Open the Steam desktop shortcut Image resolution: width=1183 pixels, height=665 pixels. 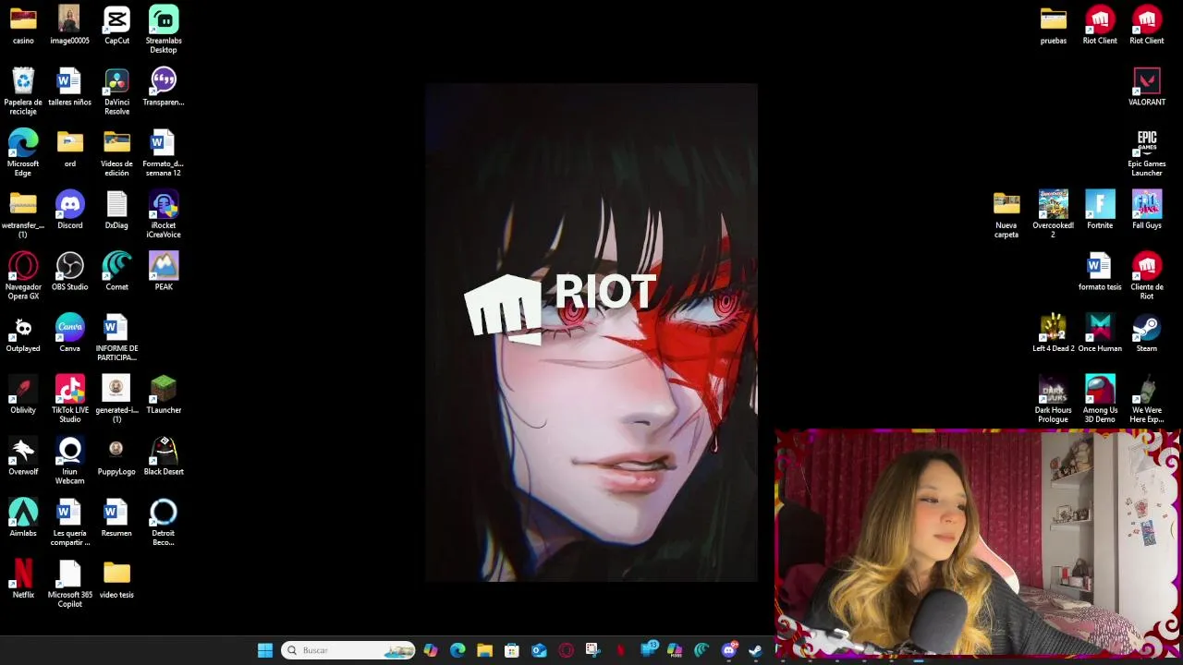coord(1147,333)
